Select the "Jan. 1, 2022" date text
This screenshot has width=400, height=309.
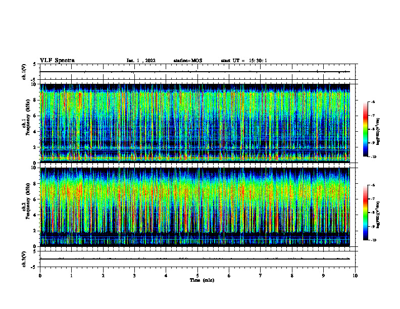[141, 61]
